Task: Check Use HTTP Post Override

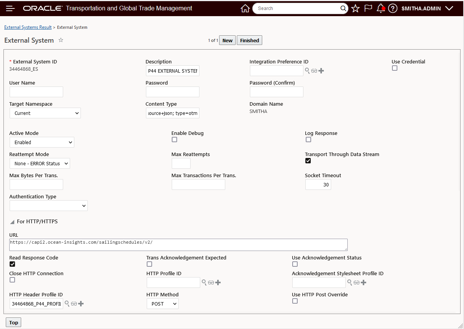Action: click(x=295, y=301)
